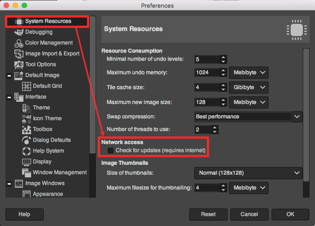The image size is (315, 226).
Task: Increase minimal number of undo levels
Action: click(x=223, y=57)
